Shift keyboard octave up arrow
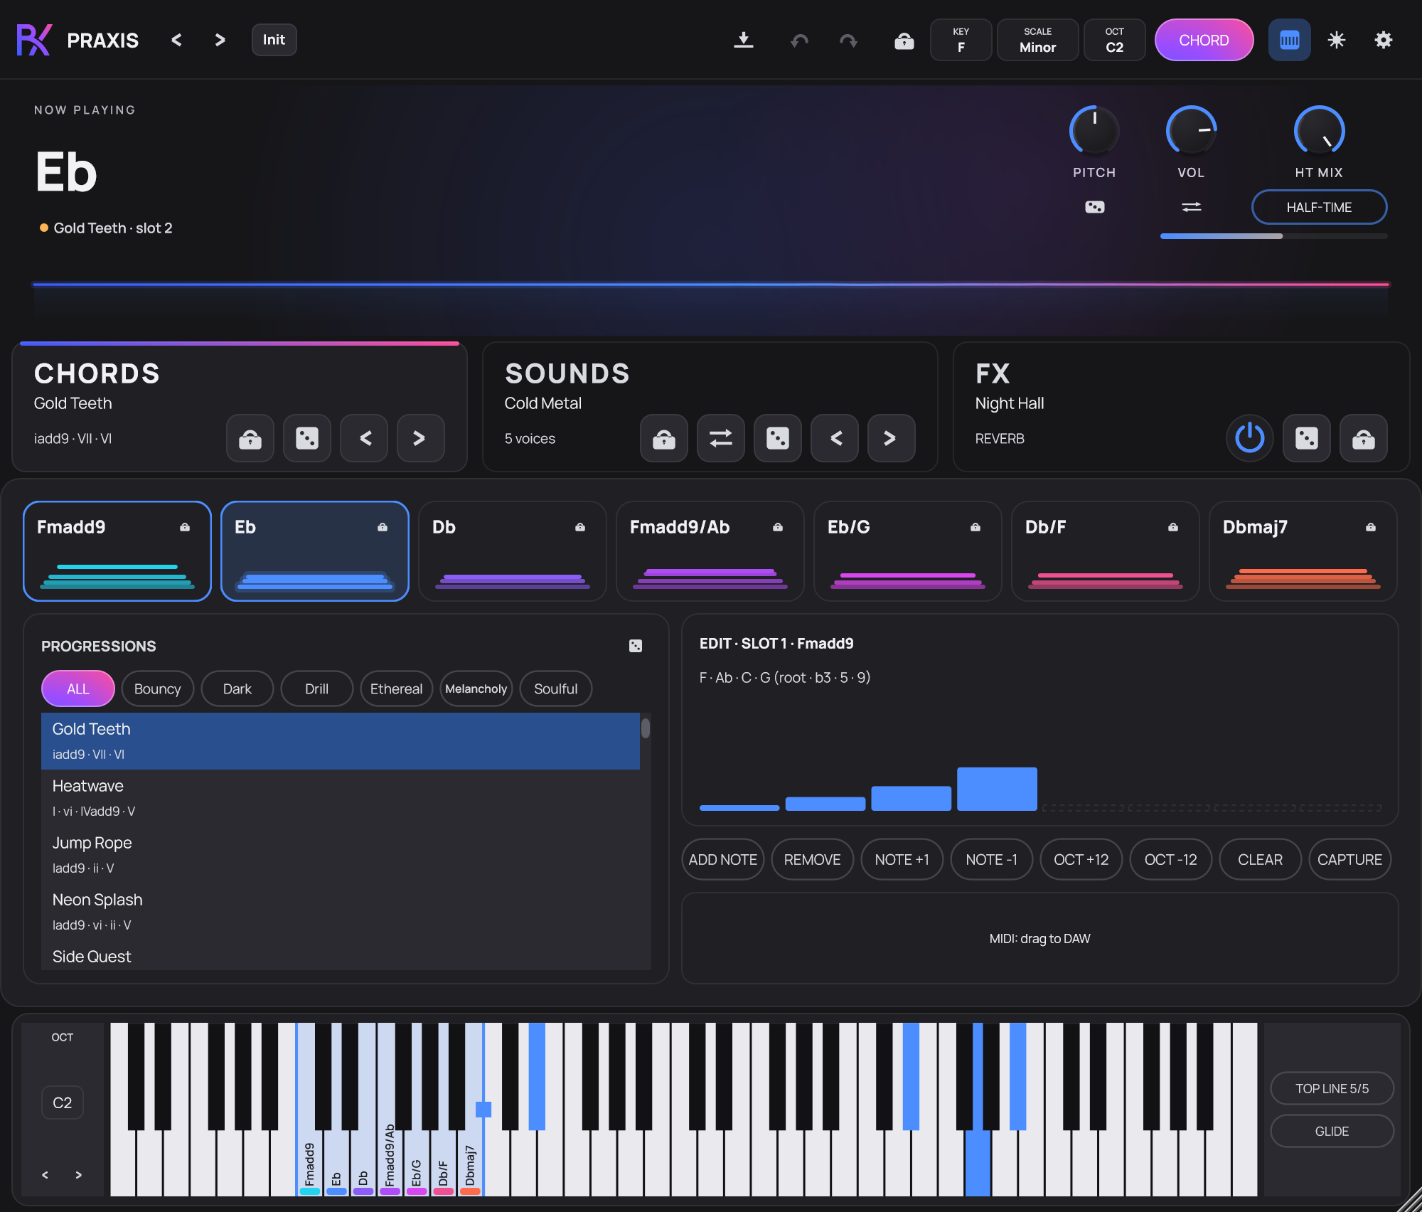1422x1212 pixels. tap(79, 1175)
